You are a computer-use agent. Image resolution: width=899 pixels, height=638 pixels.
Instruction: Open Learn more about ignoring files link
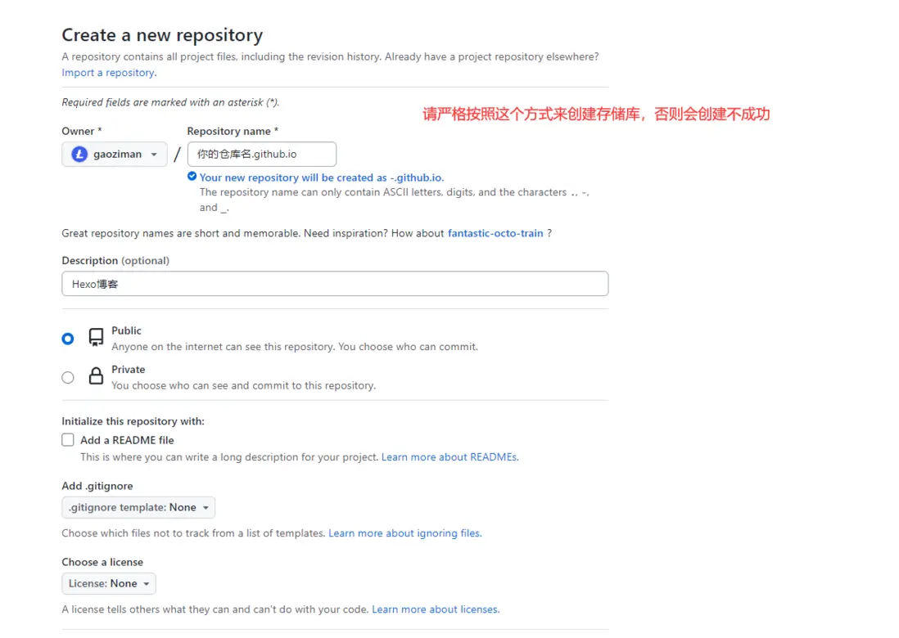point(404,533)
